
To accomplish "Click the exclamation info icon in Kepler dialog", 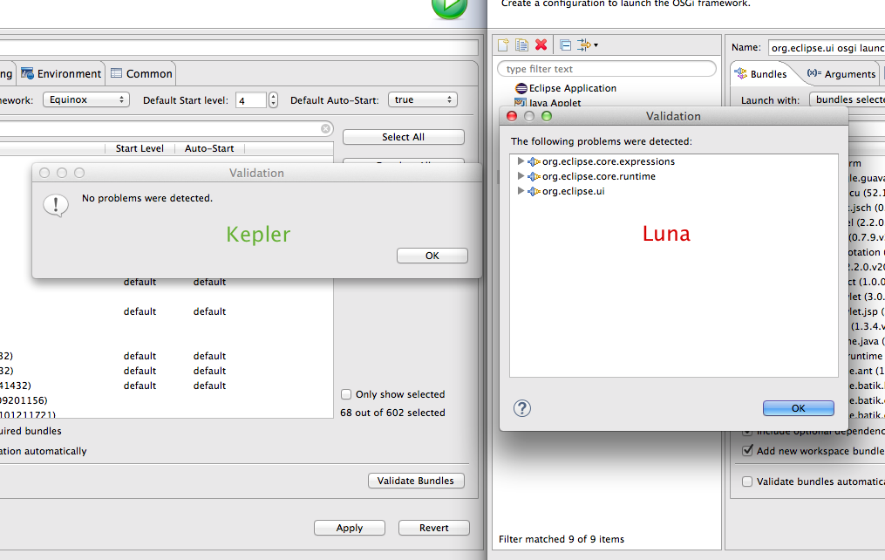I will point(56,206).
